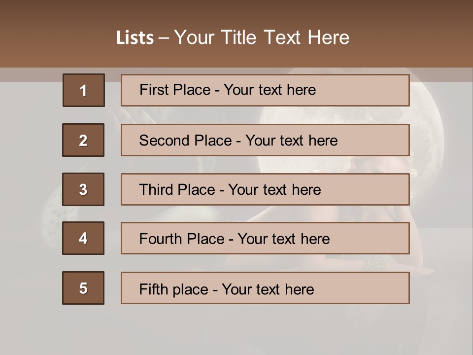The height and width of the screenshot is (355, 473).
Task: Click the word 'Fifth' in the last bar
Action: tap(154, 289)
